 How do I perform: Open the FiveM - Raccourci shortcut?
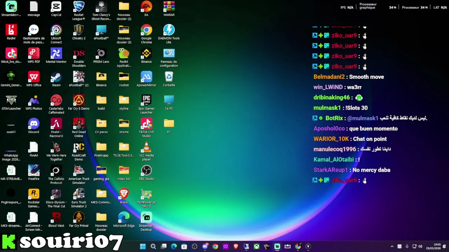(x=56, y=128)
